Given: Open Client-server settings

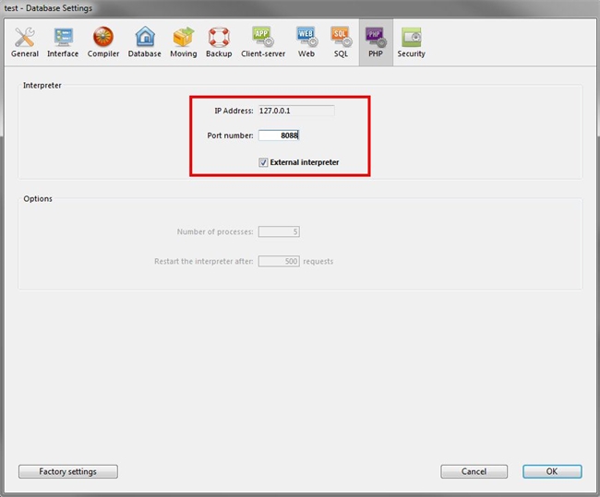Looking at the screenshot, I should tap(262, 41).
